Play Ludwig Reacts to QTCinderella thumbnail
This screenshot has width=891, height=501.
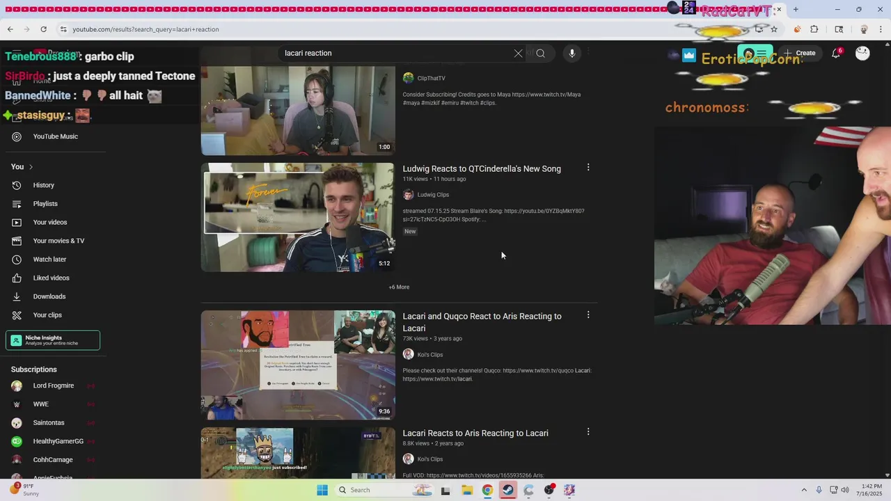coord(298,217)
